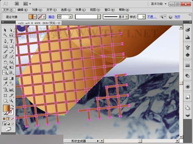Open the Color Guide panel

(187, 37)
